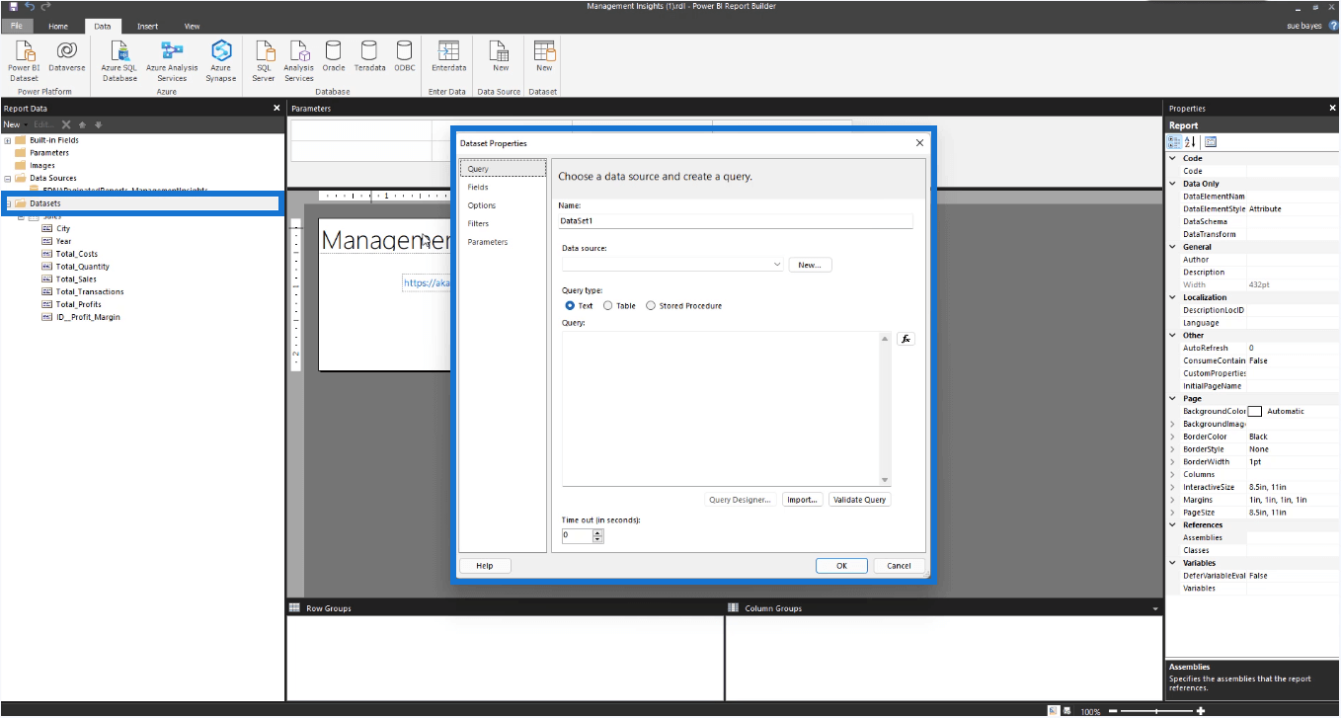Switch to the View ribbon tab
Screen dimensions: 1341x718
tap(192, 27)
